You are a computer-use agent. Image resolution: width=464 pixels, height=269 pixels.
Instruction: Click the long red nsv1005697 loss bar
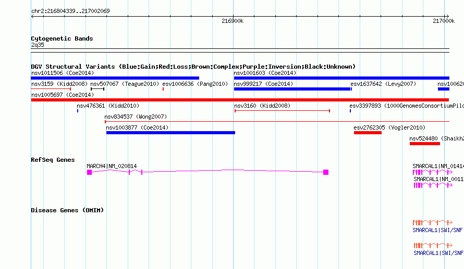240,100
